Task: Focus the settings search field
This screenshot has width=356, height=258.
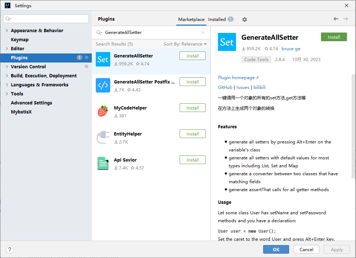Action: tap(46, 19)
